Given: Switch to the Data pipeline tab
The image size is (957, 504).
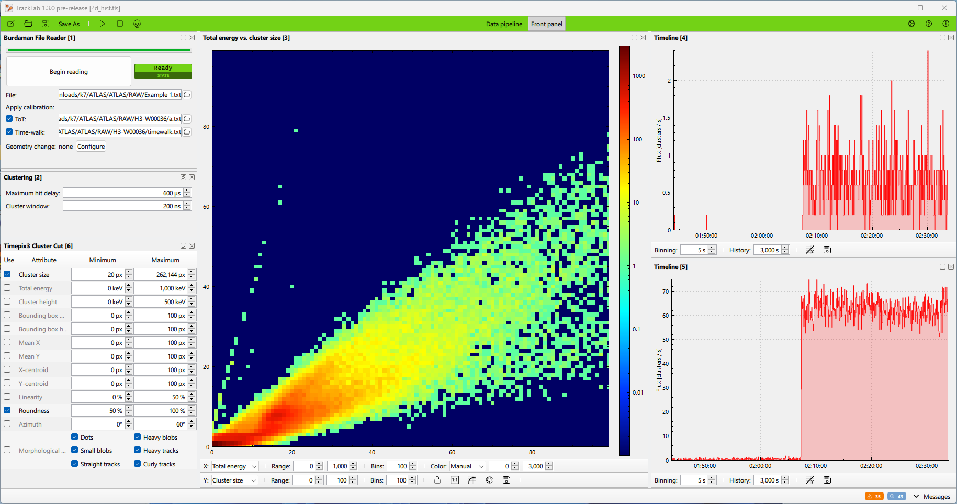Looking at the screenshot, I should click(504, 24).
